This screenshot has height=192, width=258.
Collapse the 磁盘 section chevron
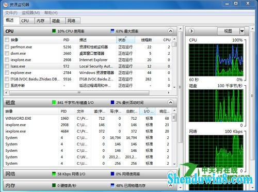point(170,102)
